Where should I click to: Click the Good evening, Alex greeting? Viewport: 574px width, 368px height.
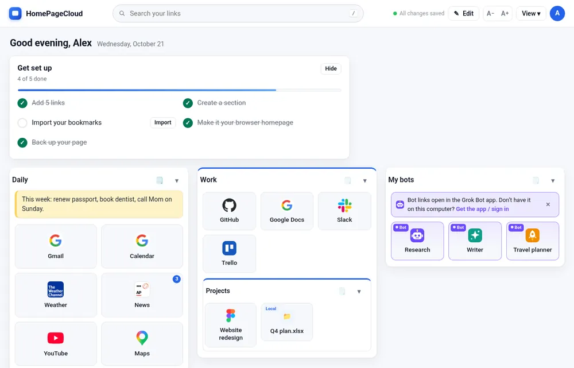pyautogui.click(x=51, y=43)
